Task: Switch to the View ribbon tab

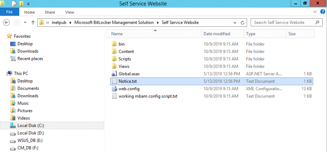Action: tap(70, 12)
